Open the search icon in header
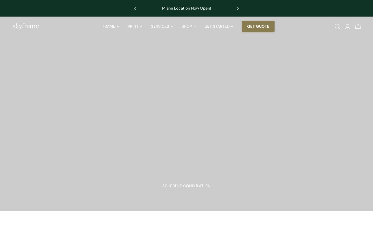 click(x=337, y=26)
